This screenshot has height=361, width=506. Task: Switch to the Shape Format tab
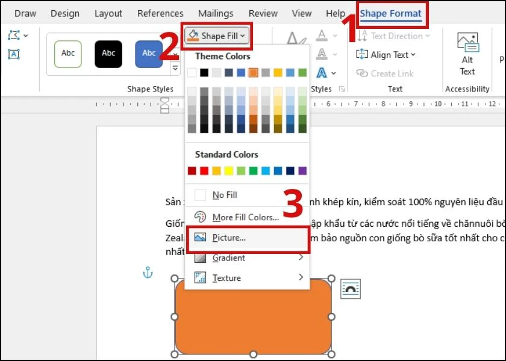[x=390, y=13]
